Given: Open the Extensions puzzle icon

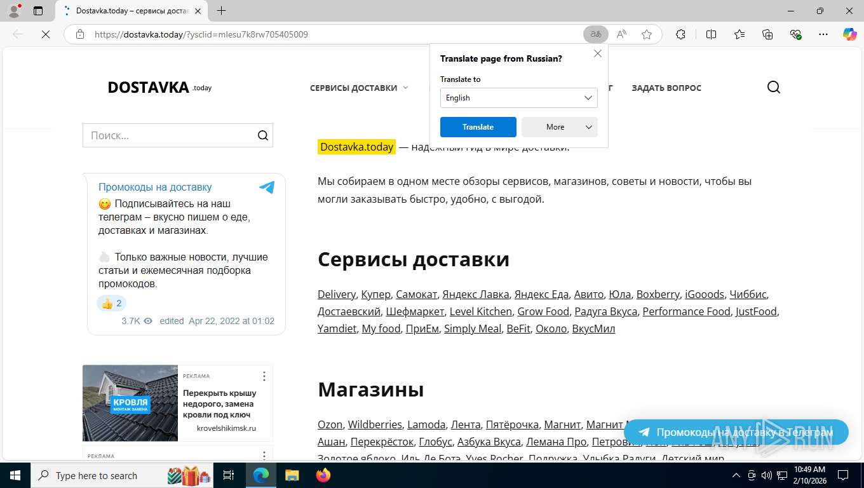Looking at the screenshot, I should tap(680, 34).
